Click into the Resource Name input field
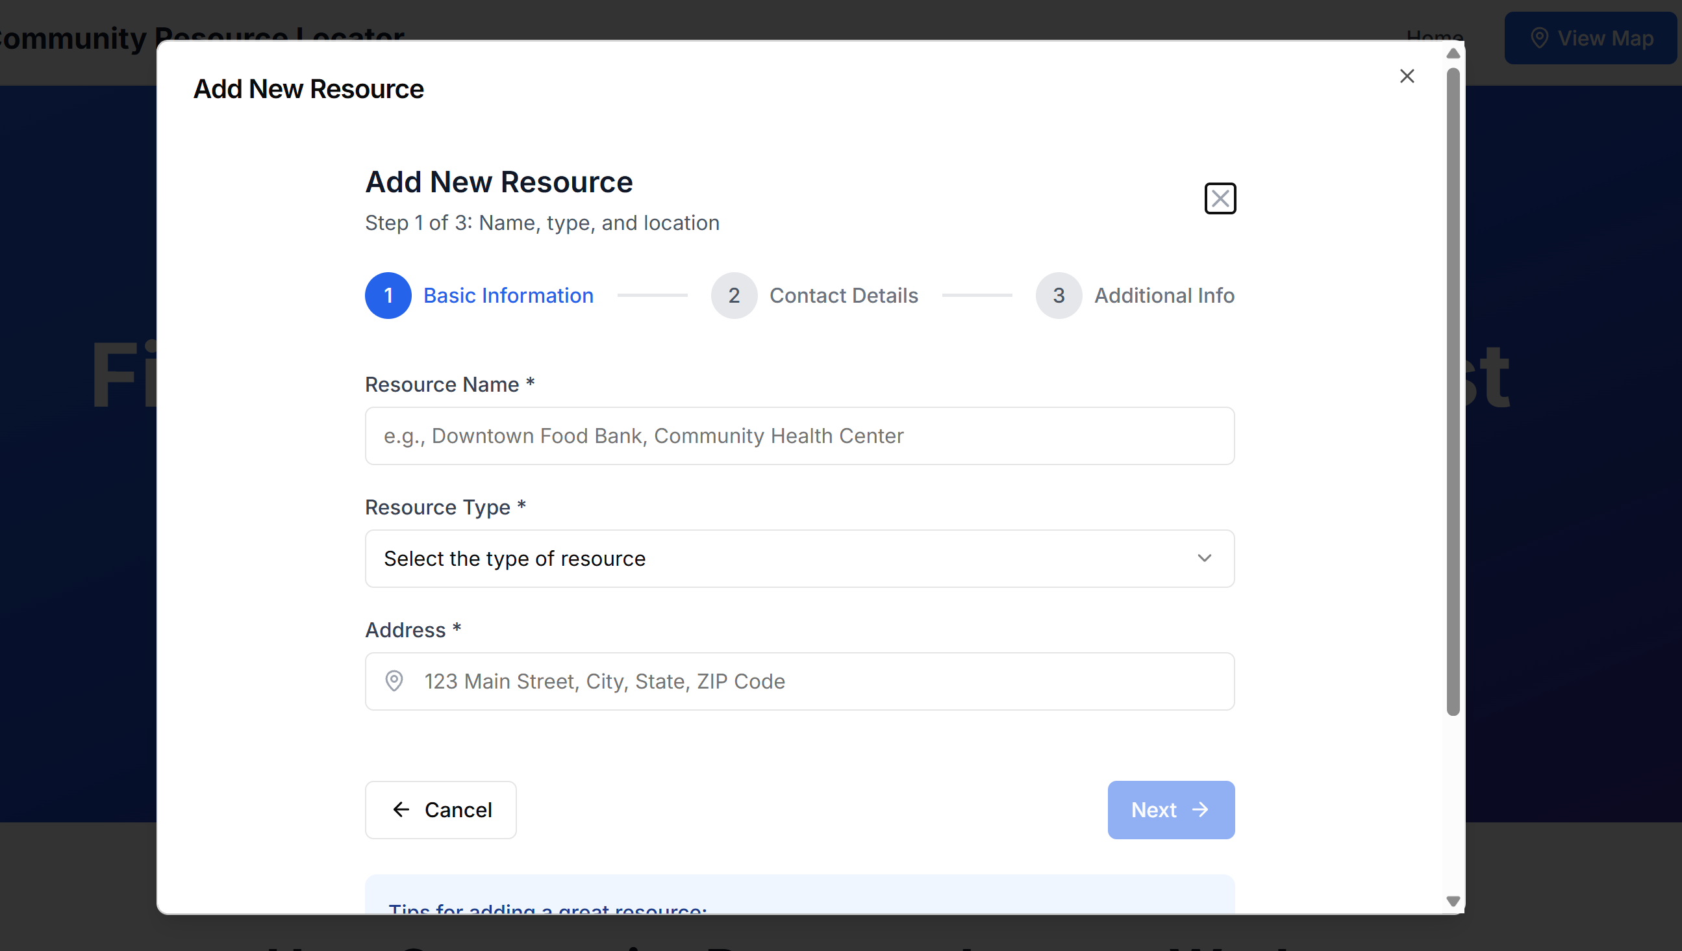 799,436
